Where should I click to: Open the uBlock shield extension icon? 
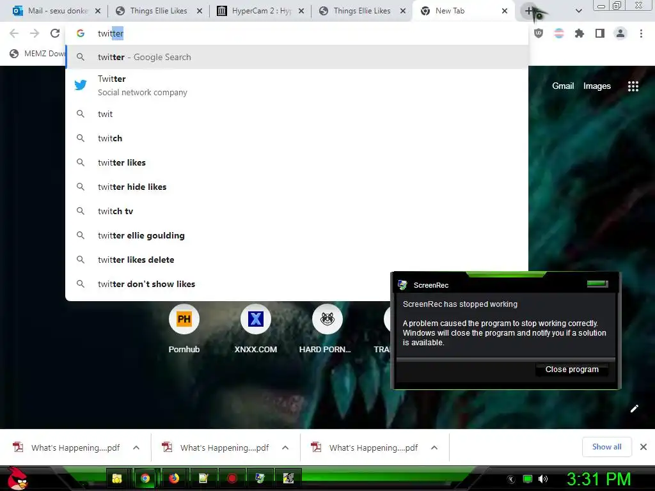coord(539,33)
